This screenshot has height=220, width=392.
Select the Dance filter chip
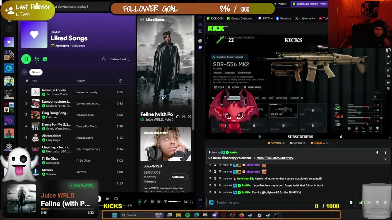(x=36, y=72)
